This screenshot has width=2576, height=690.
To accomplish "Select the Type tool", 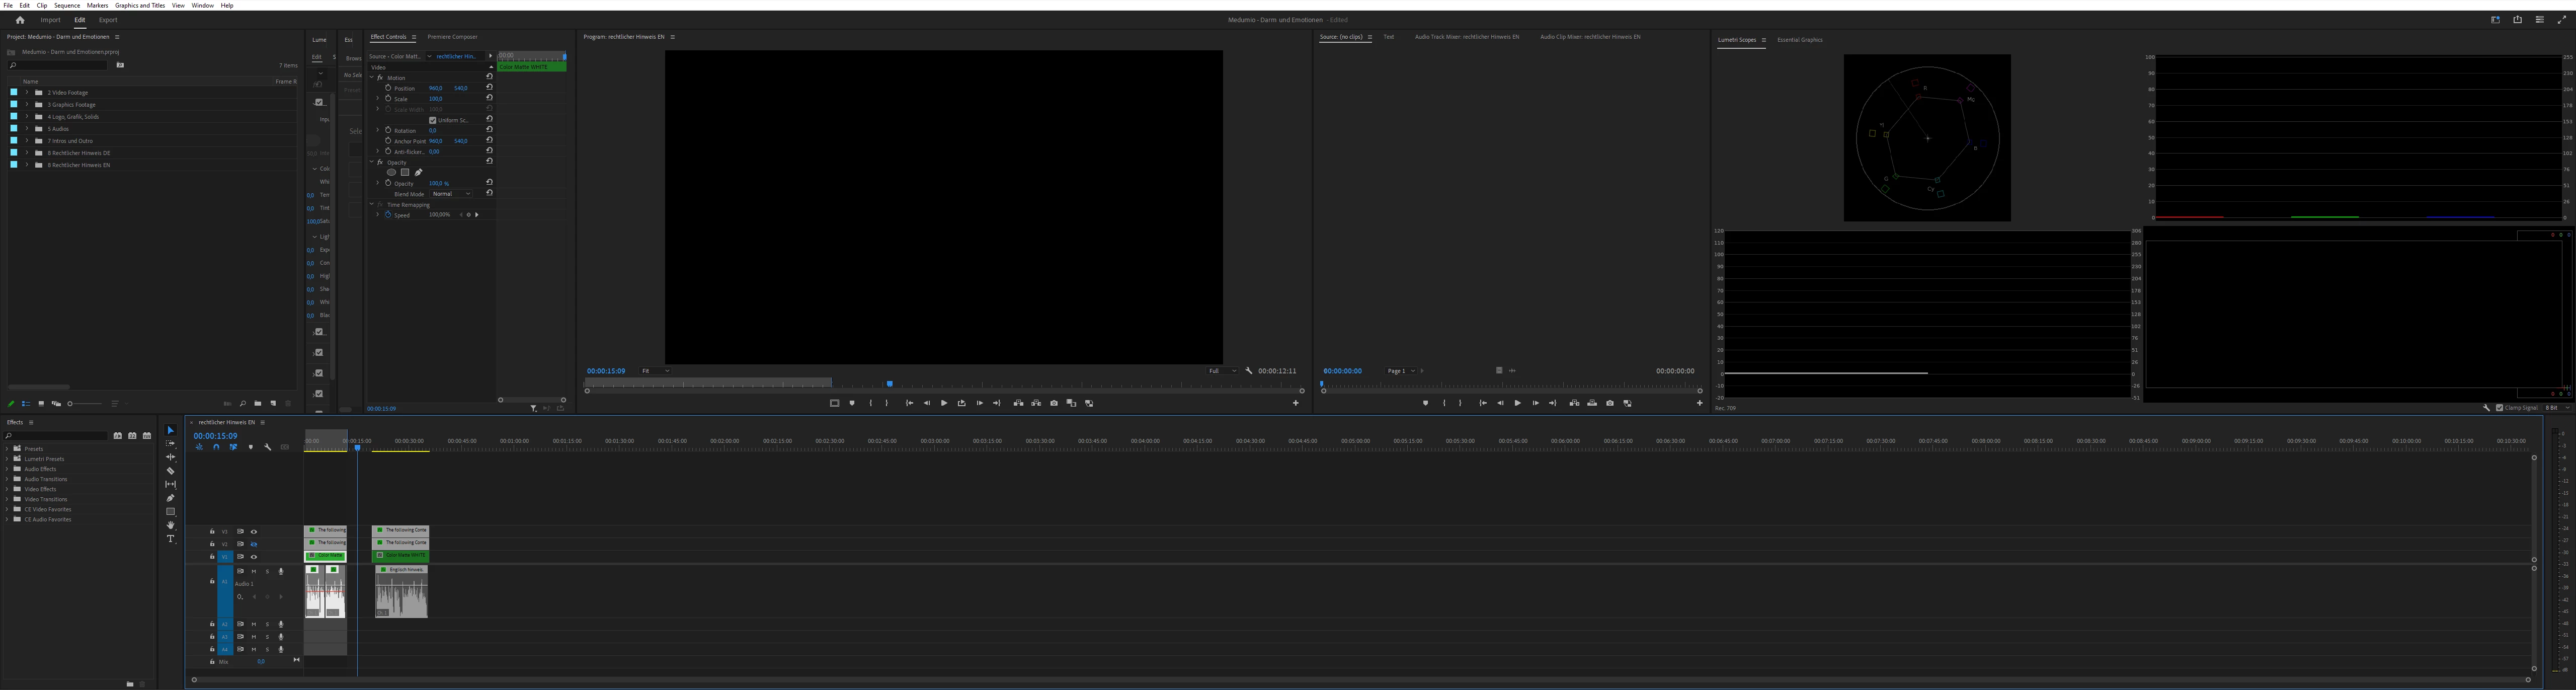I will click(170, 539).
